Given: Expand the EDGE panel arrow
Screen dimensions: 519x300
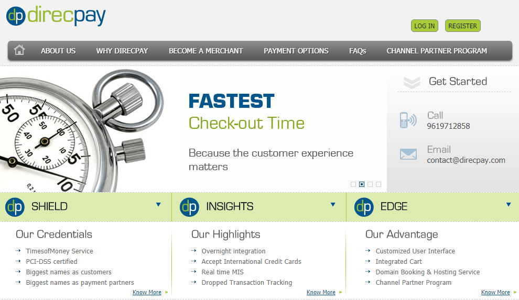Looking at the screenshot, I should coord(509,205).
